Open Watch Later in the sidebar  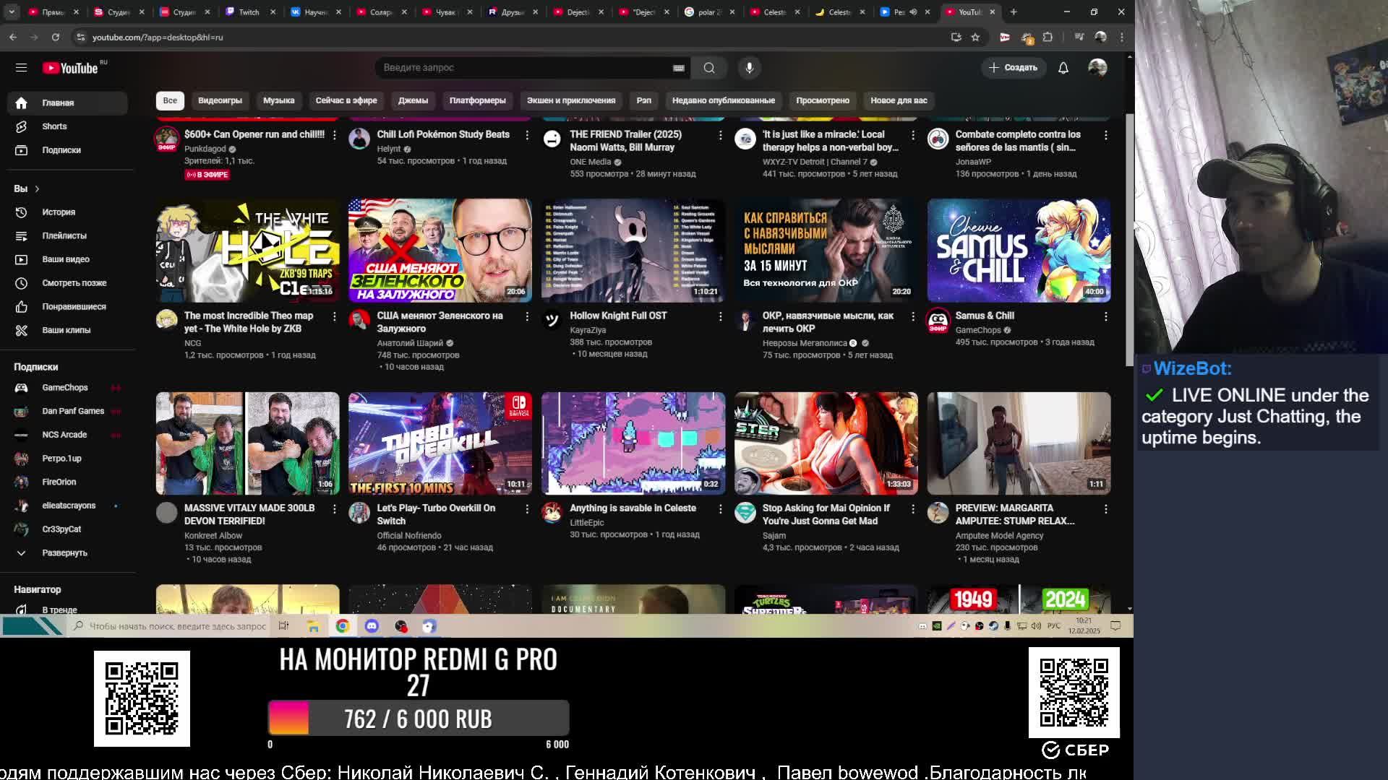point(74,283)
